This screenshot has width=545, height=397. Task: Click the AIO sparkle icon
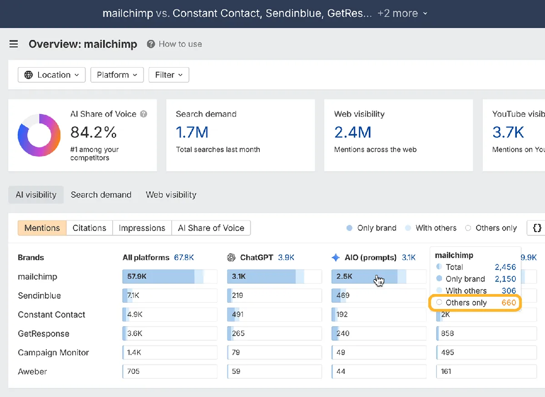coord(336,258)
